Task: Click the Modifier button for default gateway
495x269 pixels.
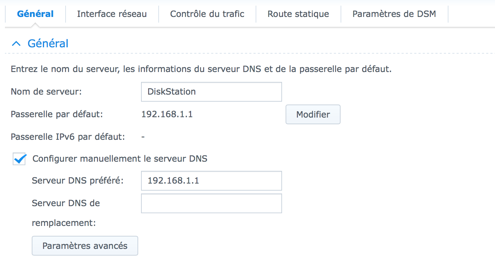Action: [313, 114]
